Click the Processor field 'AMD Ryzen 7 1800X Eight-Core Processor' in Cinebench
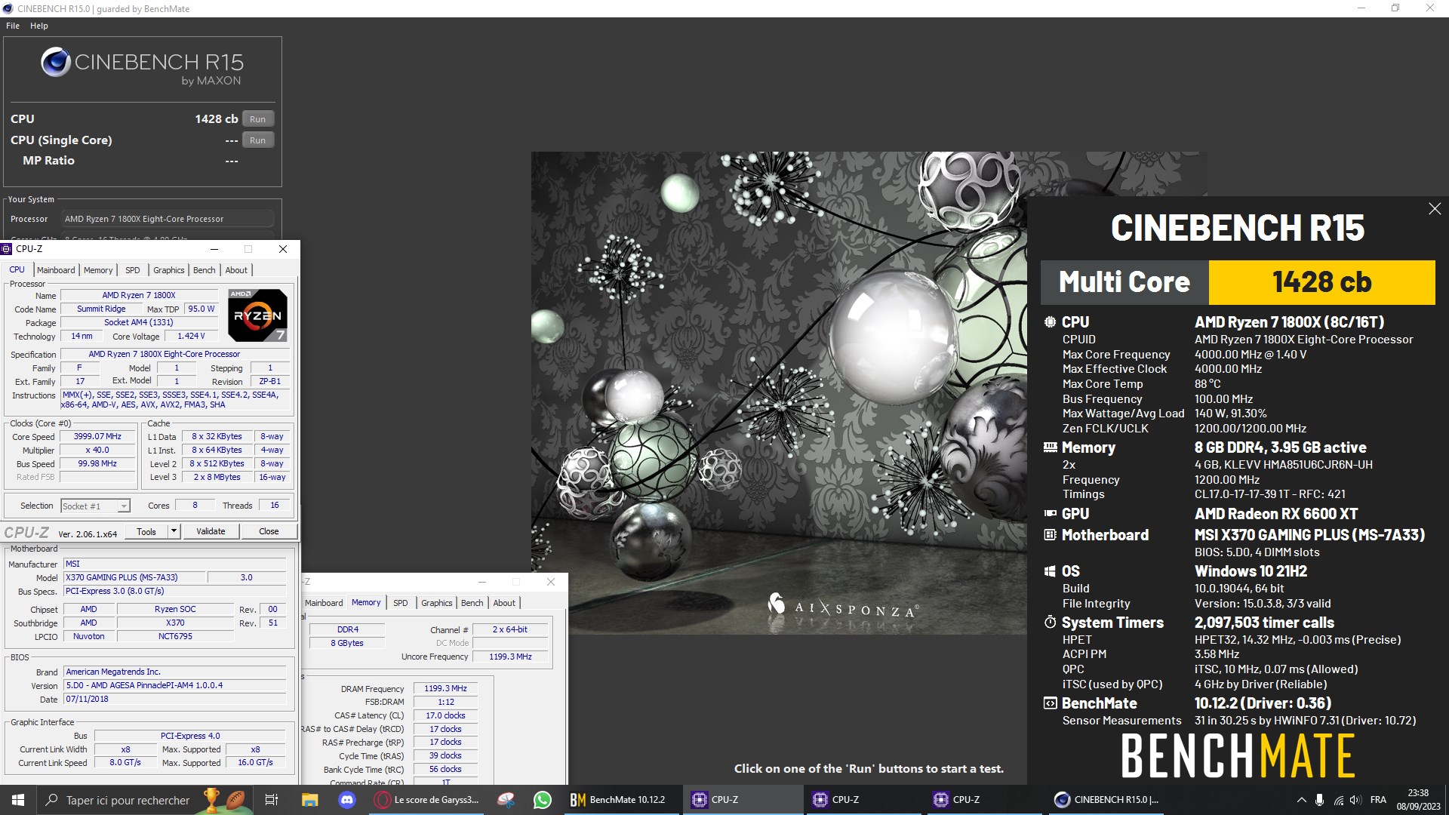 pyautogui.click(x=166, y=219)
